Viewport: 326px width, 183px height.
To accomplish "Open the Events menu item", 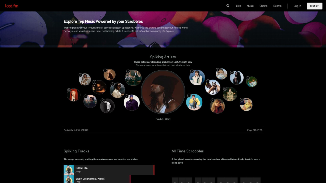I will [277, 6].
